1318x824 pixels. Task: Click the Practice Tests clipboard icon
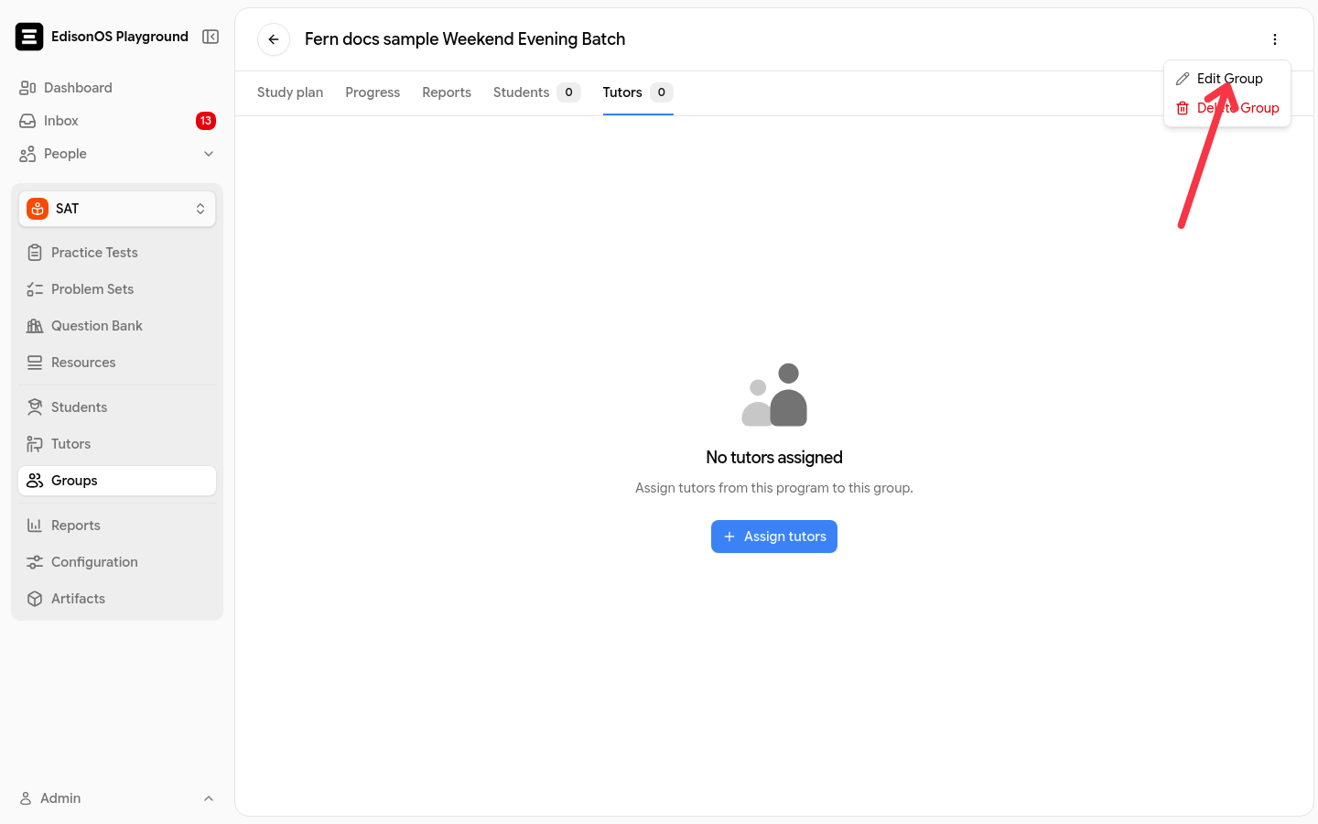pos(35,253)
